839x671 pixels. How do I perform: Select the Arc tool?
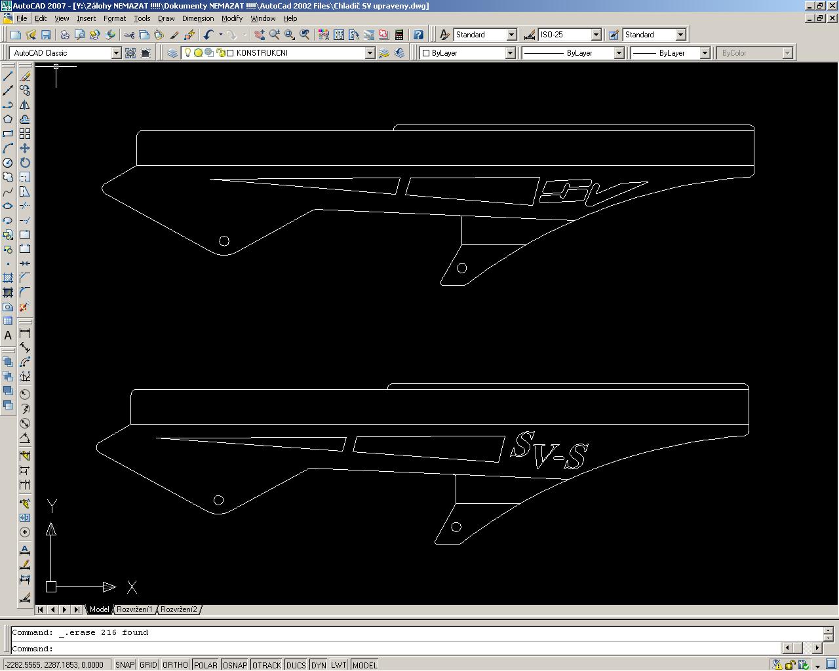pyautogui.click(x=8, y=148)
